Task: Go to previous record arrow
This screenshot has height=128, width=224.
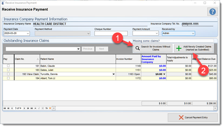Action: pos(12,108)
